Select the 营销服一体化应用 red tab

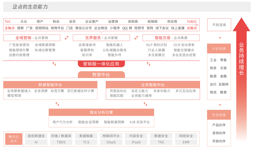(101, 64)
